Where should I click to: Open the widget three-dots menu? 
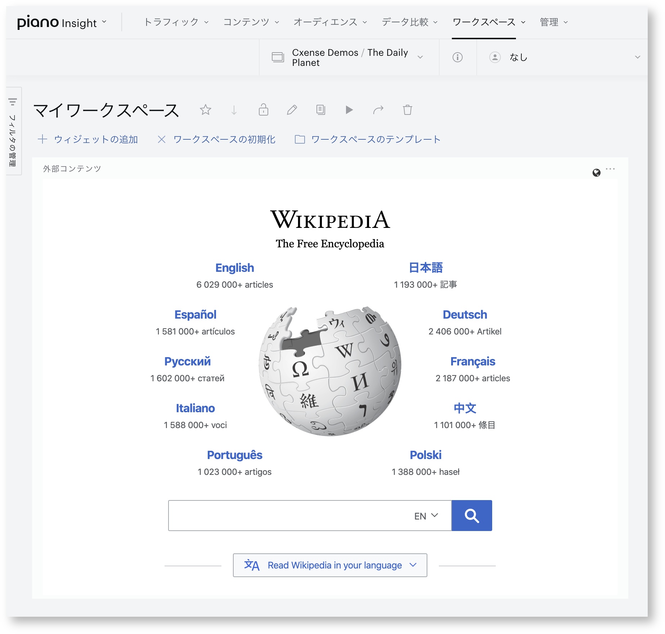(x=610, y=169)
